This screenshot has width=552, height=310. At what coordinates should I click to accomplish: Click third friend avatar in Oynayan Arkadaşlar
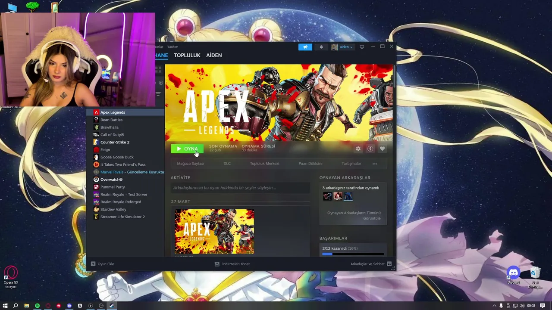pos(348,197)
